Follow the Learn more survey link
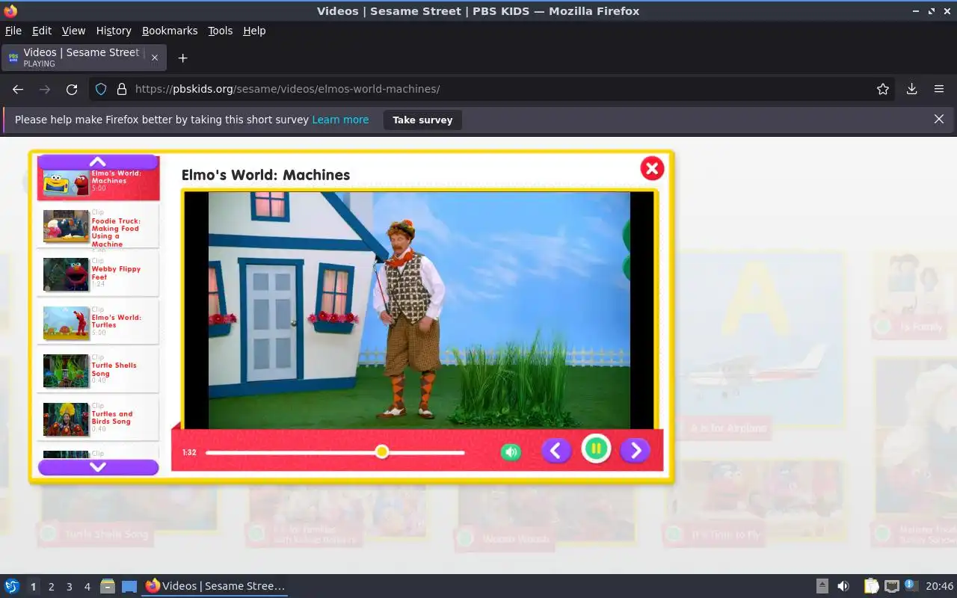The image size is (957, 598). pyautogui.click(x=340, y=120)
